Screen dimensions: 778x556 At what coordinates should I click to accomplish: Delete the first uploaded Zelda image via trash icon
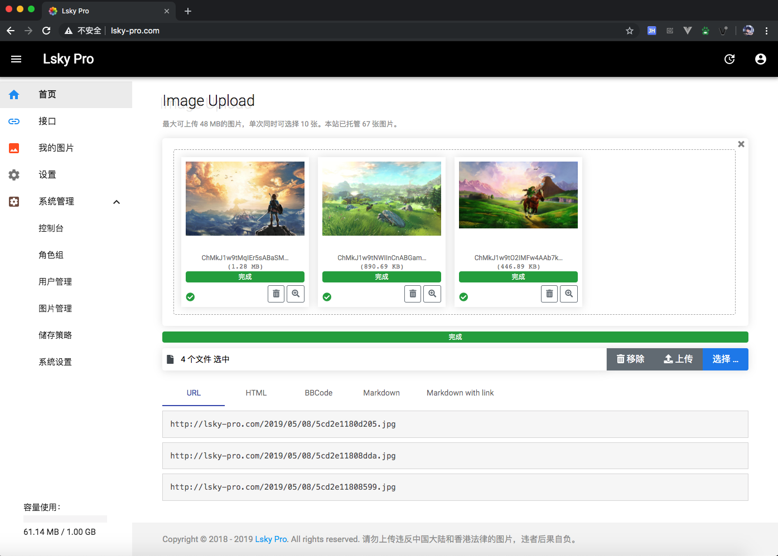276,294
